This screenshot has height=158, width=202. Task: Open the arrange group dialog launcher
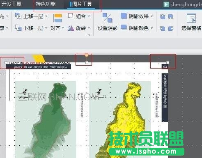click(x=89, y=35)
